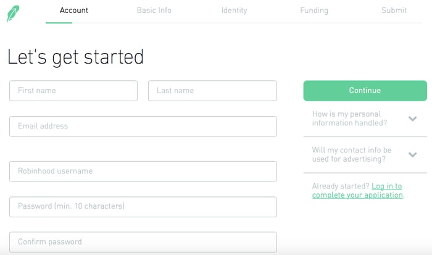
Task: Focus the Robinhood username field
Action: [143, 171]
